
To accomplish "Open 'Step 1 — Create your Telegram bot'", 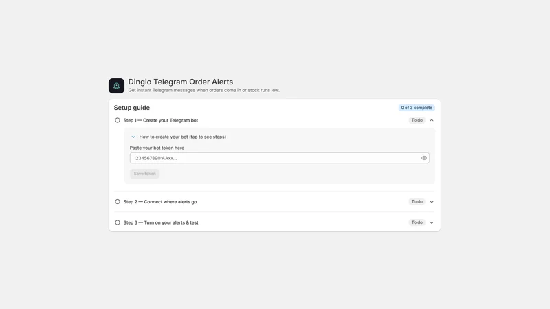I will point(161,120).
